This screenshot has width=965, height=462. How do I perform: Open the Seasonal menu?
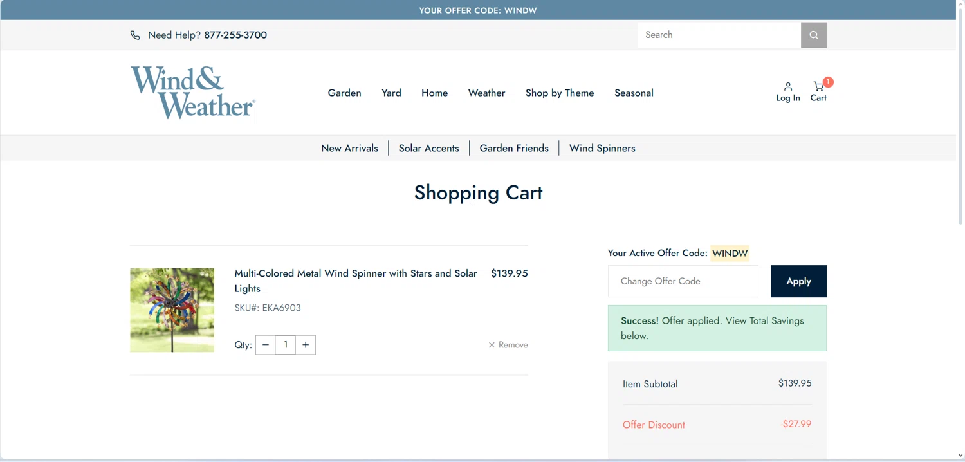point(634,93)
